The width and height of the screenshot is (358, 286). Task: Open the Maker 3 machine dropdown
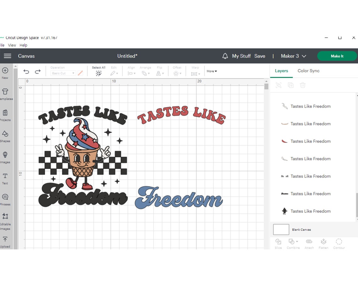(293, 56)
